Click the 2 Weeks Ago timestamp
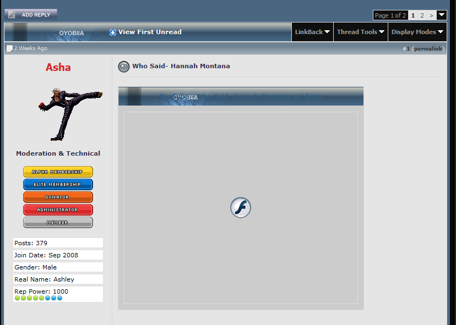Screen dimensions: 456x325 [31, 48]
